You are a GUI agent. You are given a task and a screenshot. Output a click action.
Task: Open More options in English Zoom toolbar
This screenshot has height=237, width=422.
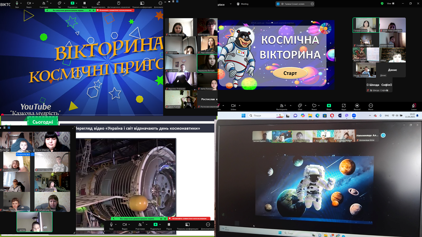pos(371,107)
